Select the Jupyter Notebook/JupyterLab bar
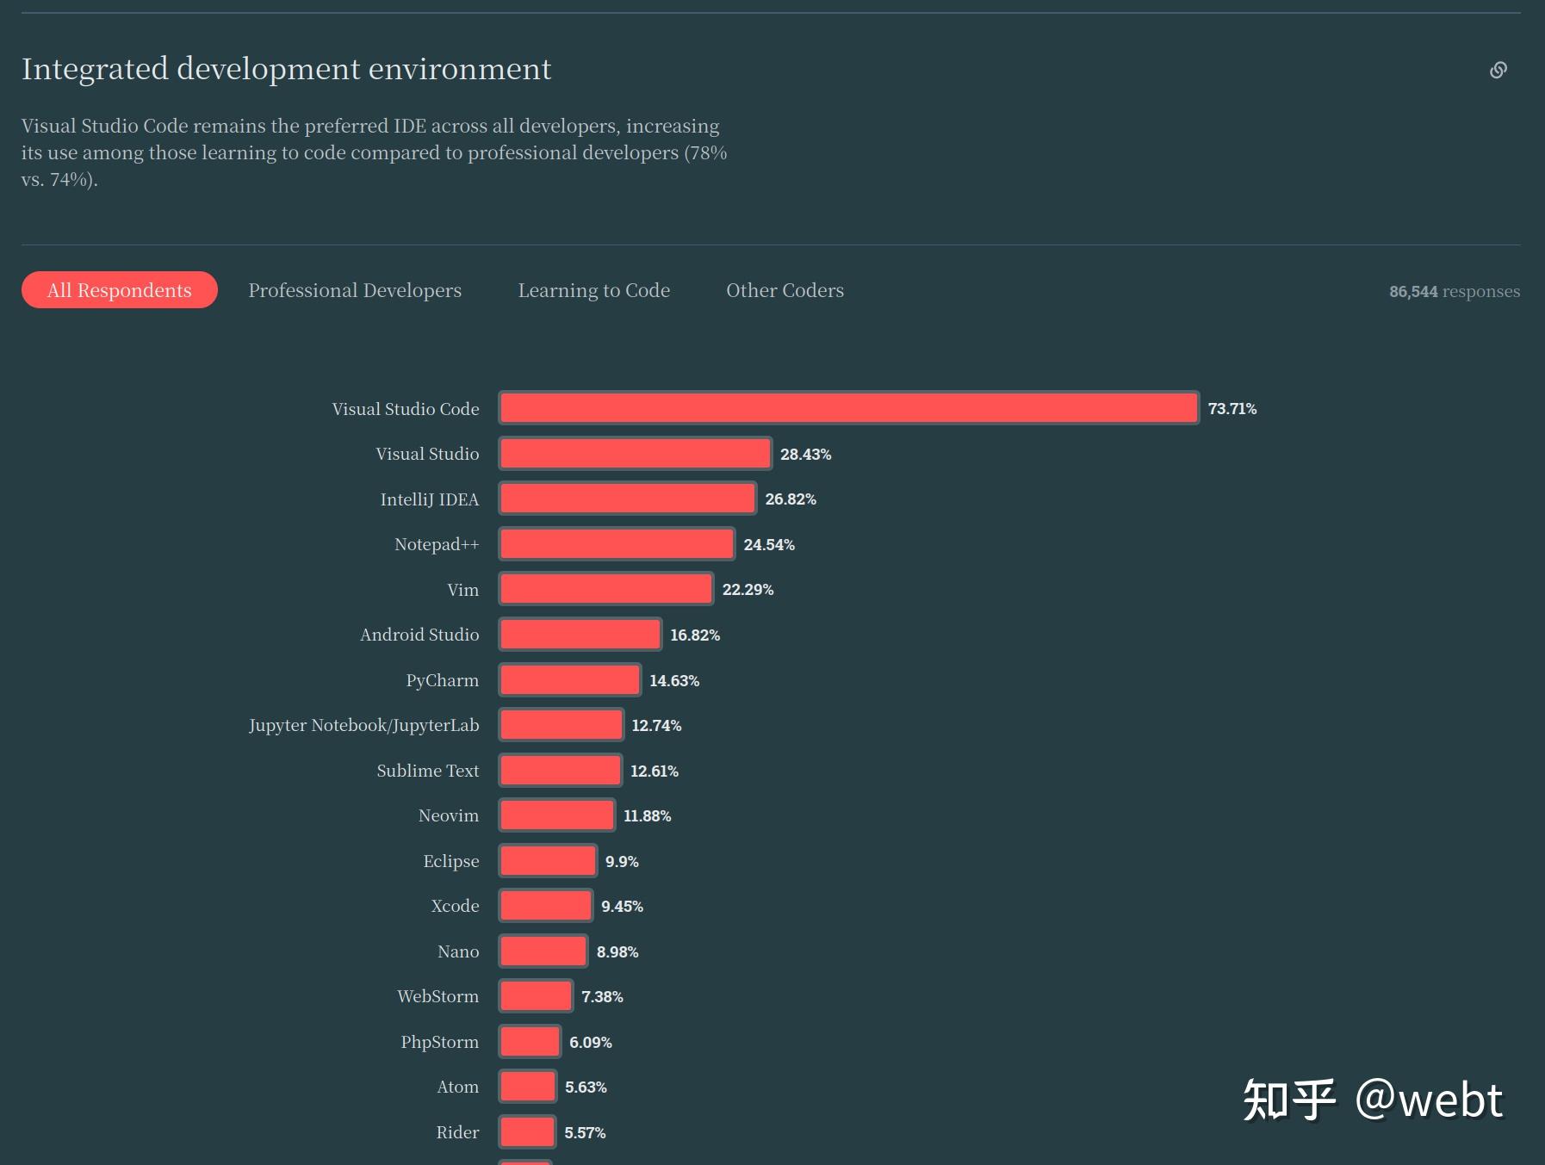1545x1165 pixels. pyautogui.click(x=561, y=725)
